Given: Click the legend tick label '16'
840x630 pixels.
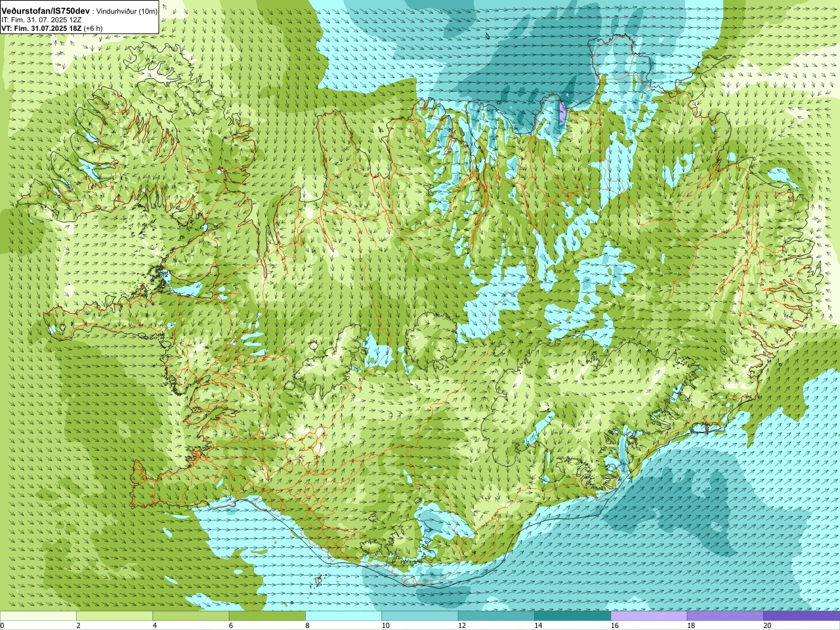Looking at the screenshot, I should point(615,625).
